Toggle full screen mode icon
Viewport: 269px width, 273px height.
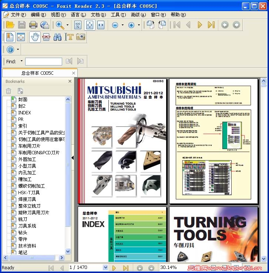click(x=21, y=37)
